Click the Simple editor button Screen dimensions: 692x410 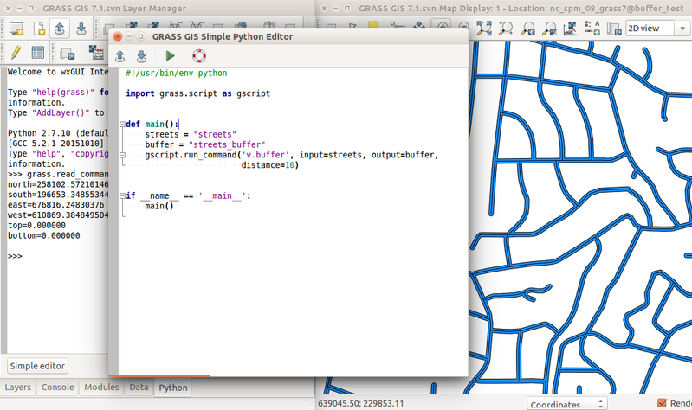37,366
